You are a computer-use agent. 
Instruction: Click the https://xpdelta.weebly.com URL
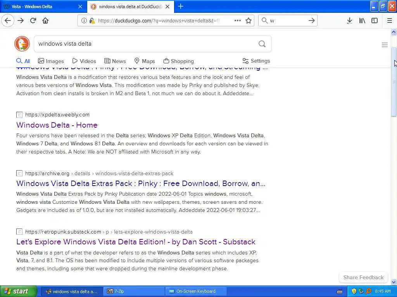[57, 114]
